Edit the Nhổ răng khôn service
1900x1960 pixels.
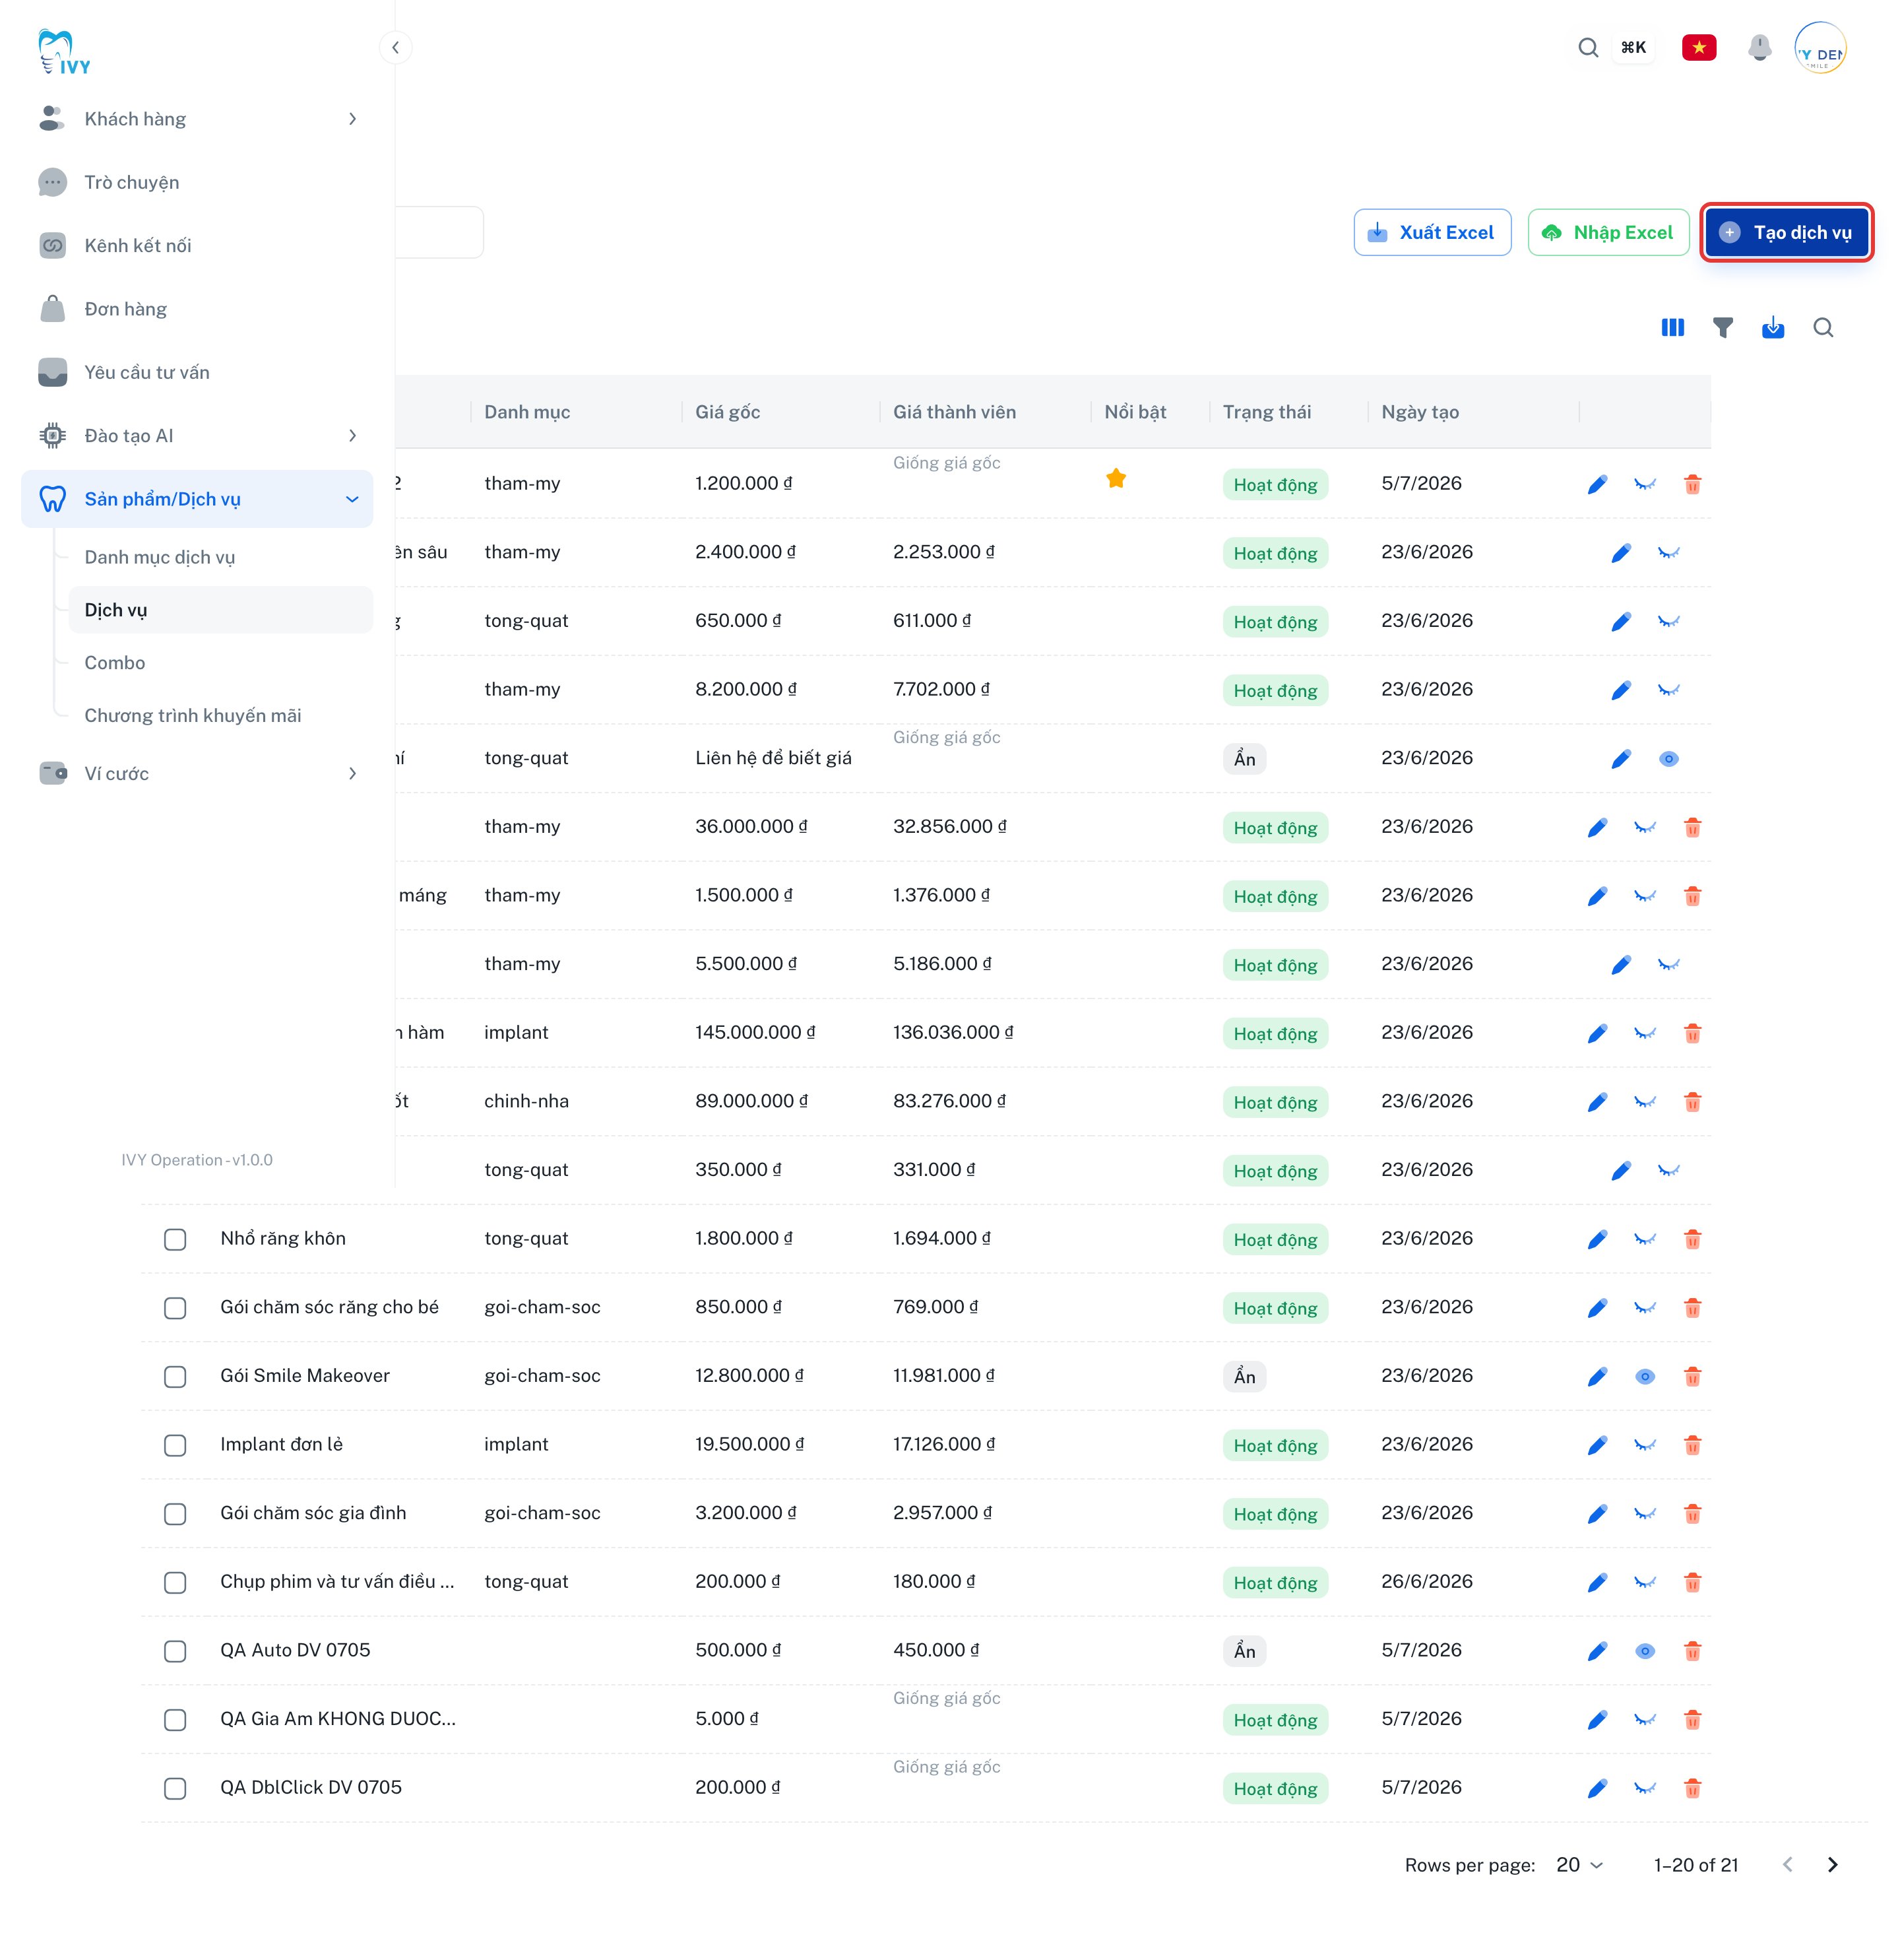[1597, 1239]
